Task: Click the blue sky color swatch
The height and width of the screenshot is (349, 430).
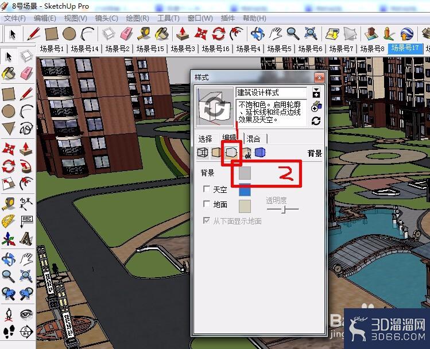Action: tap(245, 190)
